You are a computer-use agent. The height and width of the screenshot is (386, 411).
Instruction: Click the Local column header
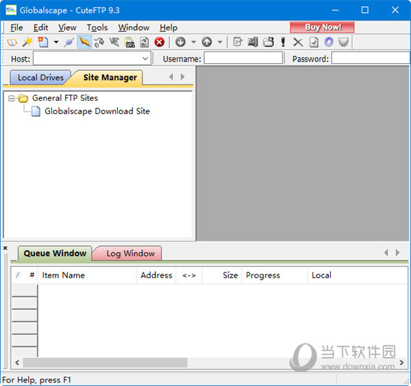tap(358, 275)
